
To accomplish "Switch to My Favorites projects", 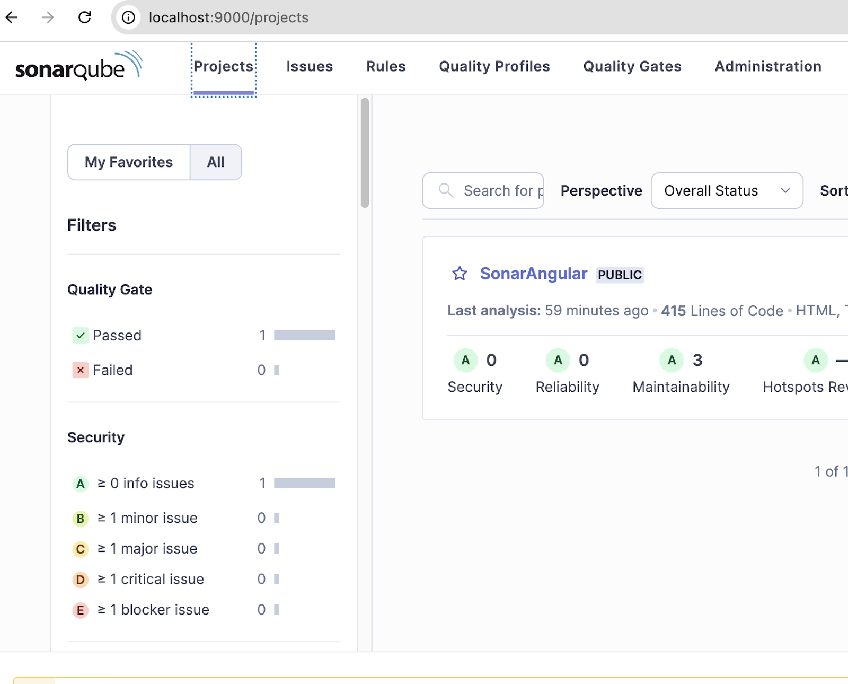I will point(129,162).
